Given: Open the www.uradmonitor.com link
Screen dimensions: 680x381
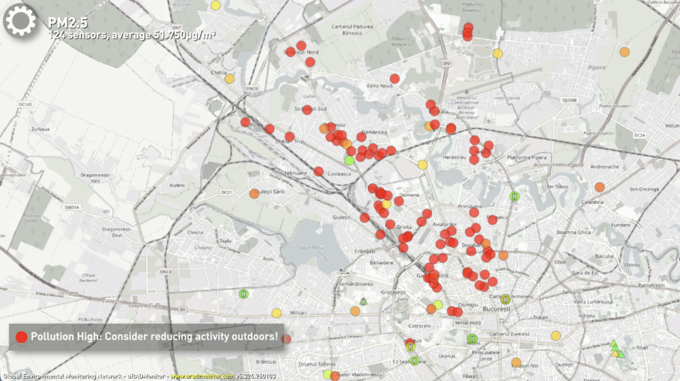Looking at the screenshot, I should [202, 376].
